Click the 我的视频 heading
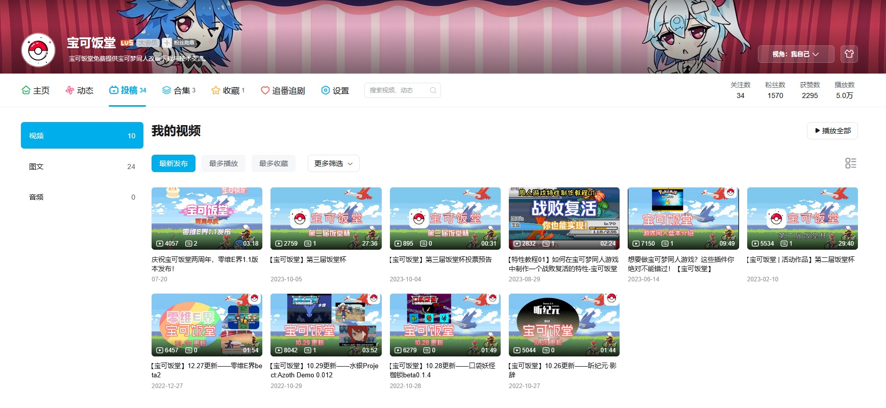Screen dimensions: 886x408 [x=176, y=131]
